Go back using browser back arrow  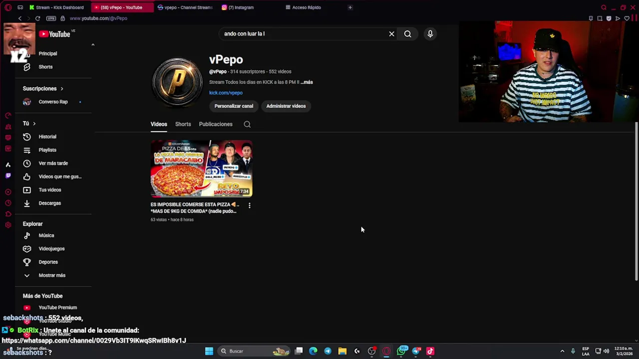coord(20,18)
